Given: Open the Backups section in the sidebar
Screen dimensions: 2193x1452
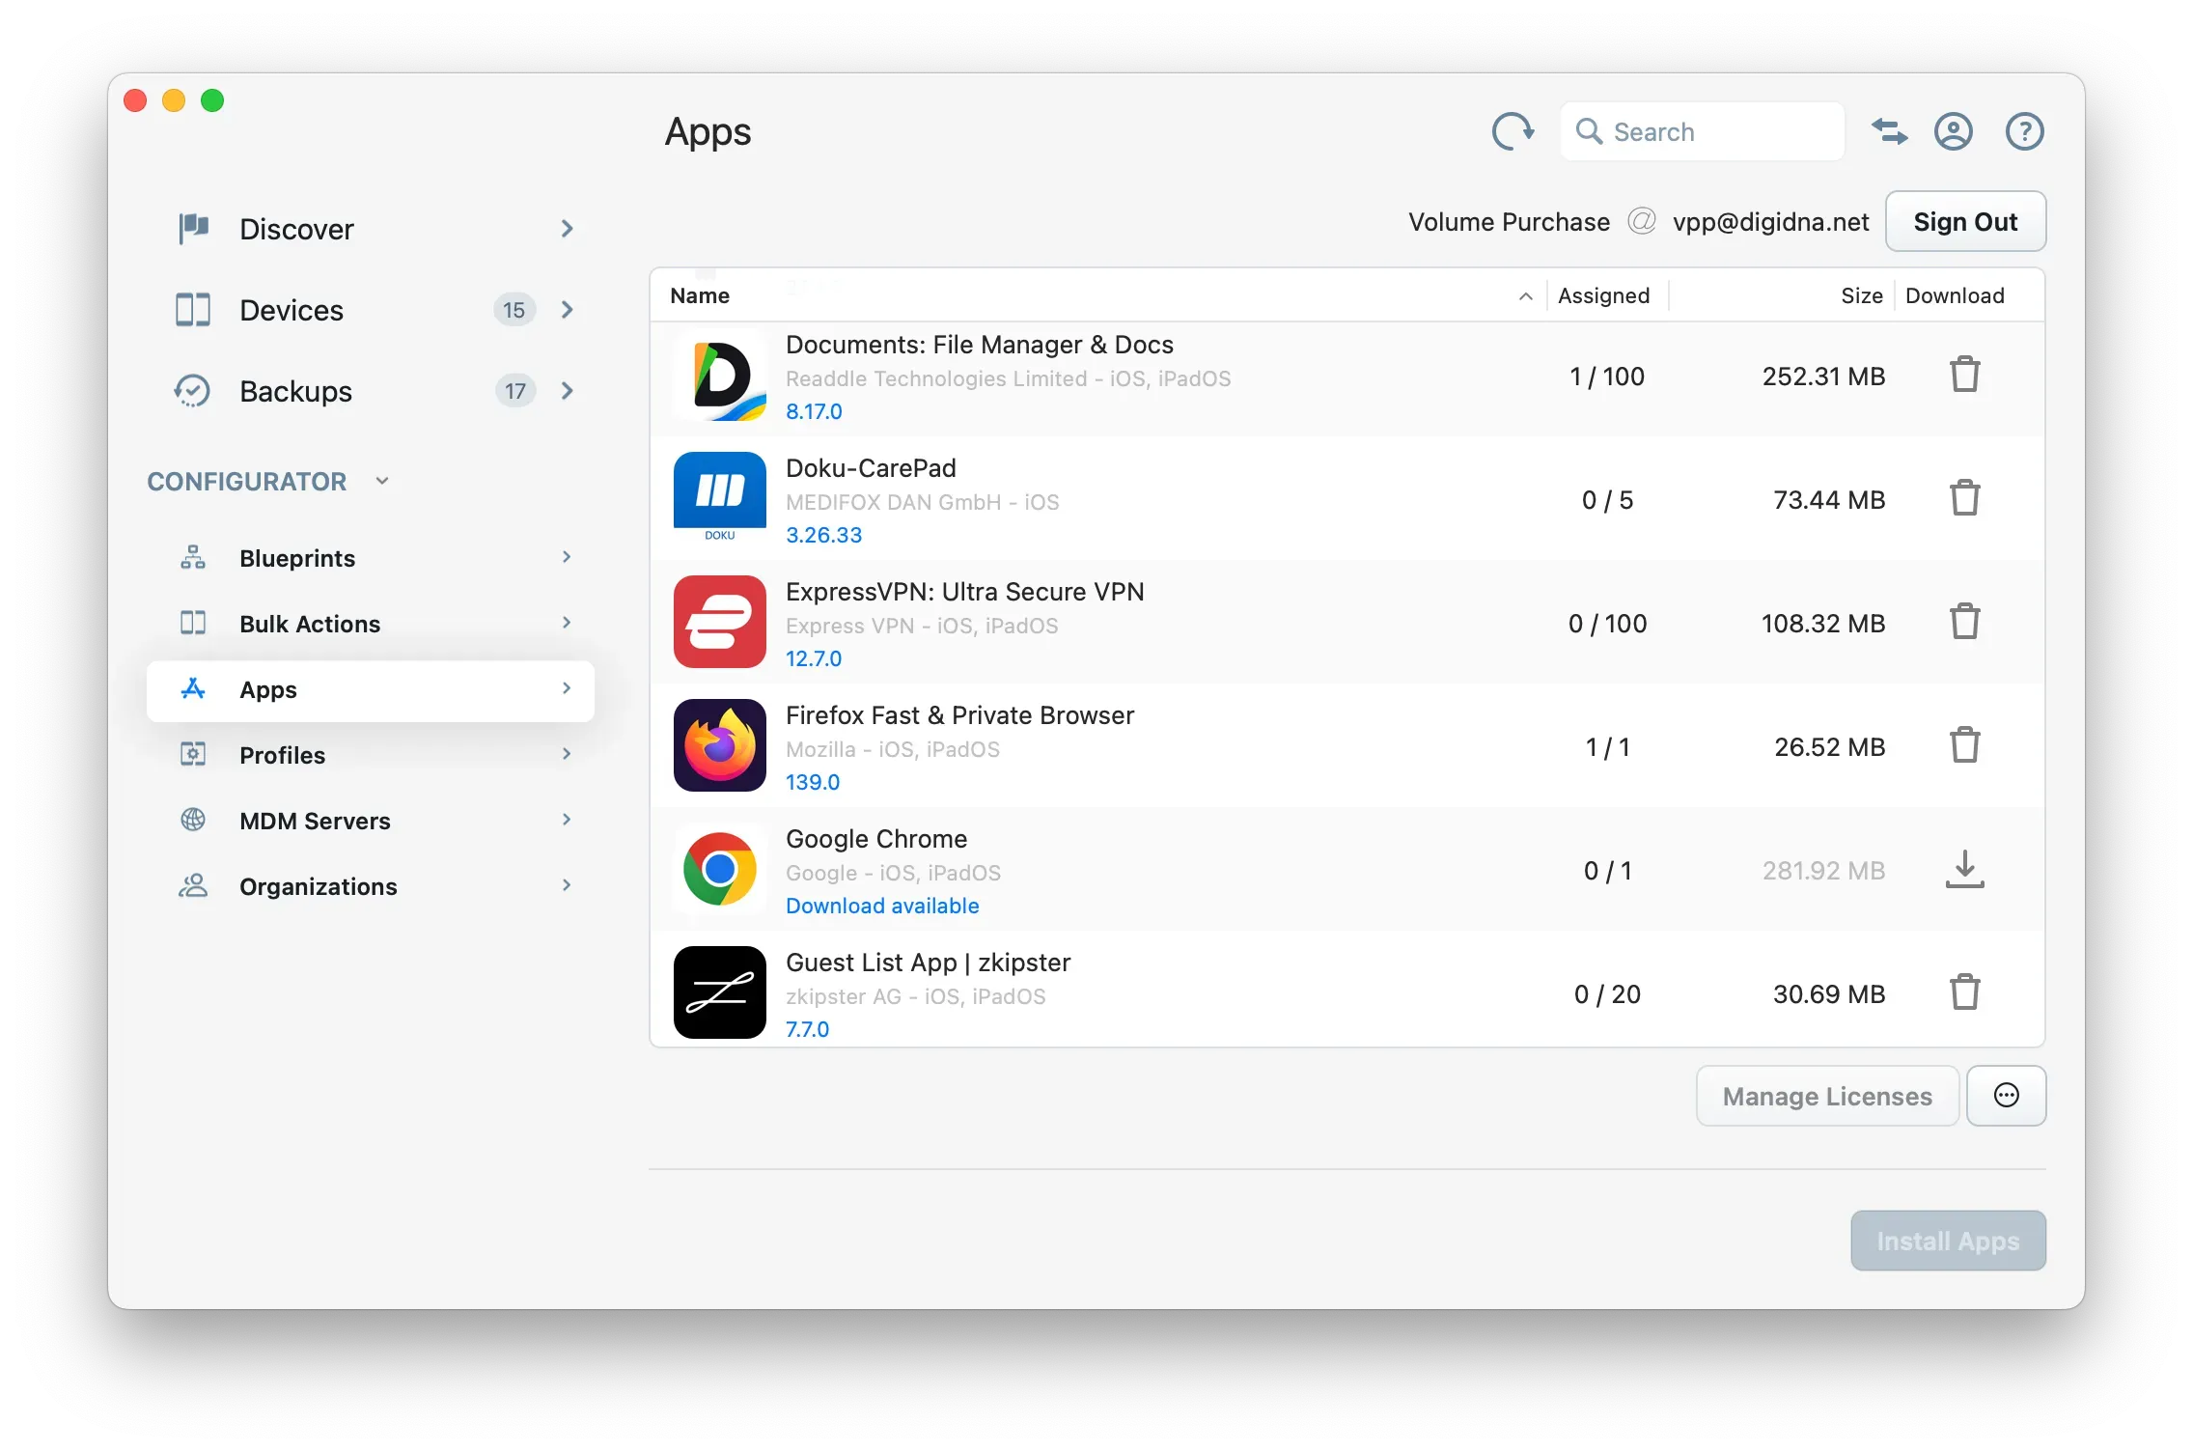Looking at the screenshot, I should (x=293, y=391).
